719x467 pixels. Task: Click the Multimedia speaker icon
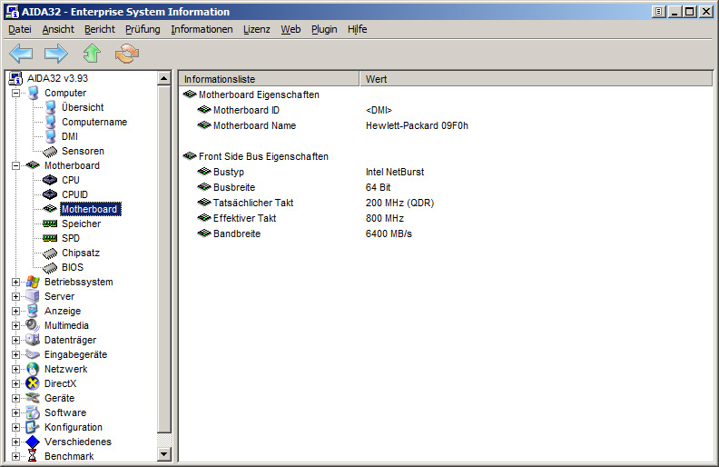(33, 325)
